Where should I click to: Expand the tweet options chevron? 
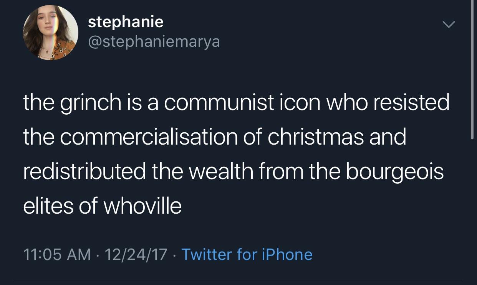coord(448,25)
